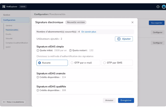Click the NetExplorer logo icon
The image size is (166, 110).
(x=4, y=7)
